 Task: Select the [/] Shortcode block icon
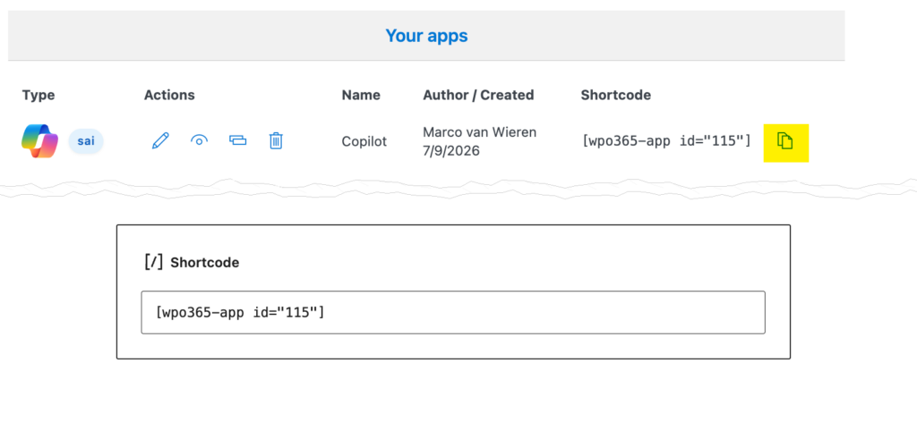coord(153,262)
